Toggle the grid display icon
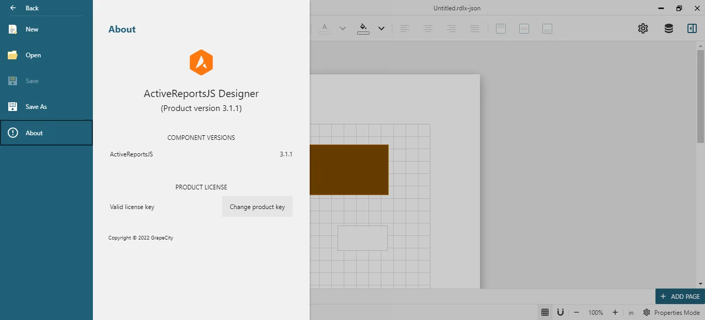Screen dimensions: 705x320 tap(545, 312)
